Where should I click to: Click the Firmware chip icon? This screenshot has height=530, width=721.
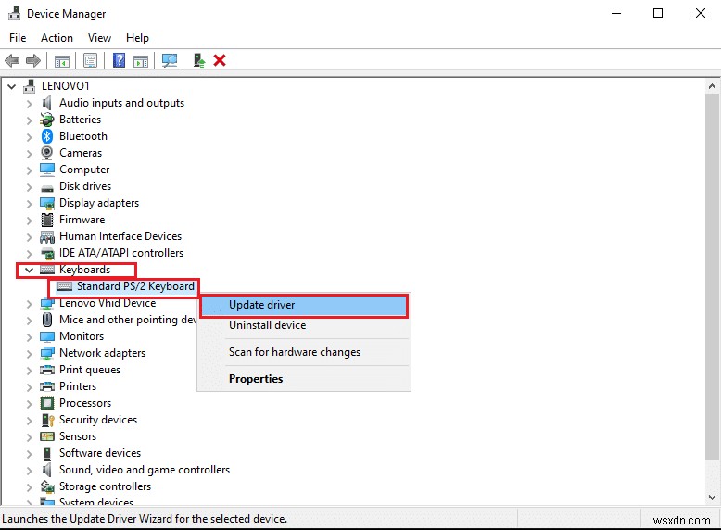[x=47, y=220]
